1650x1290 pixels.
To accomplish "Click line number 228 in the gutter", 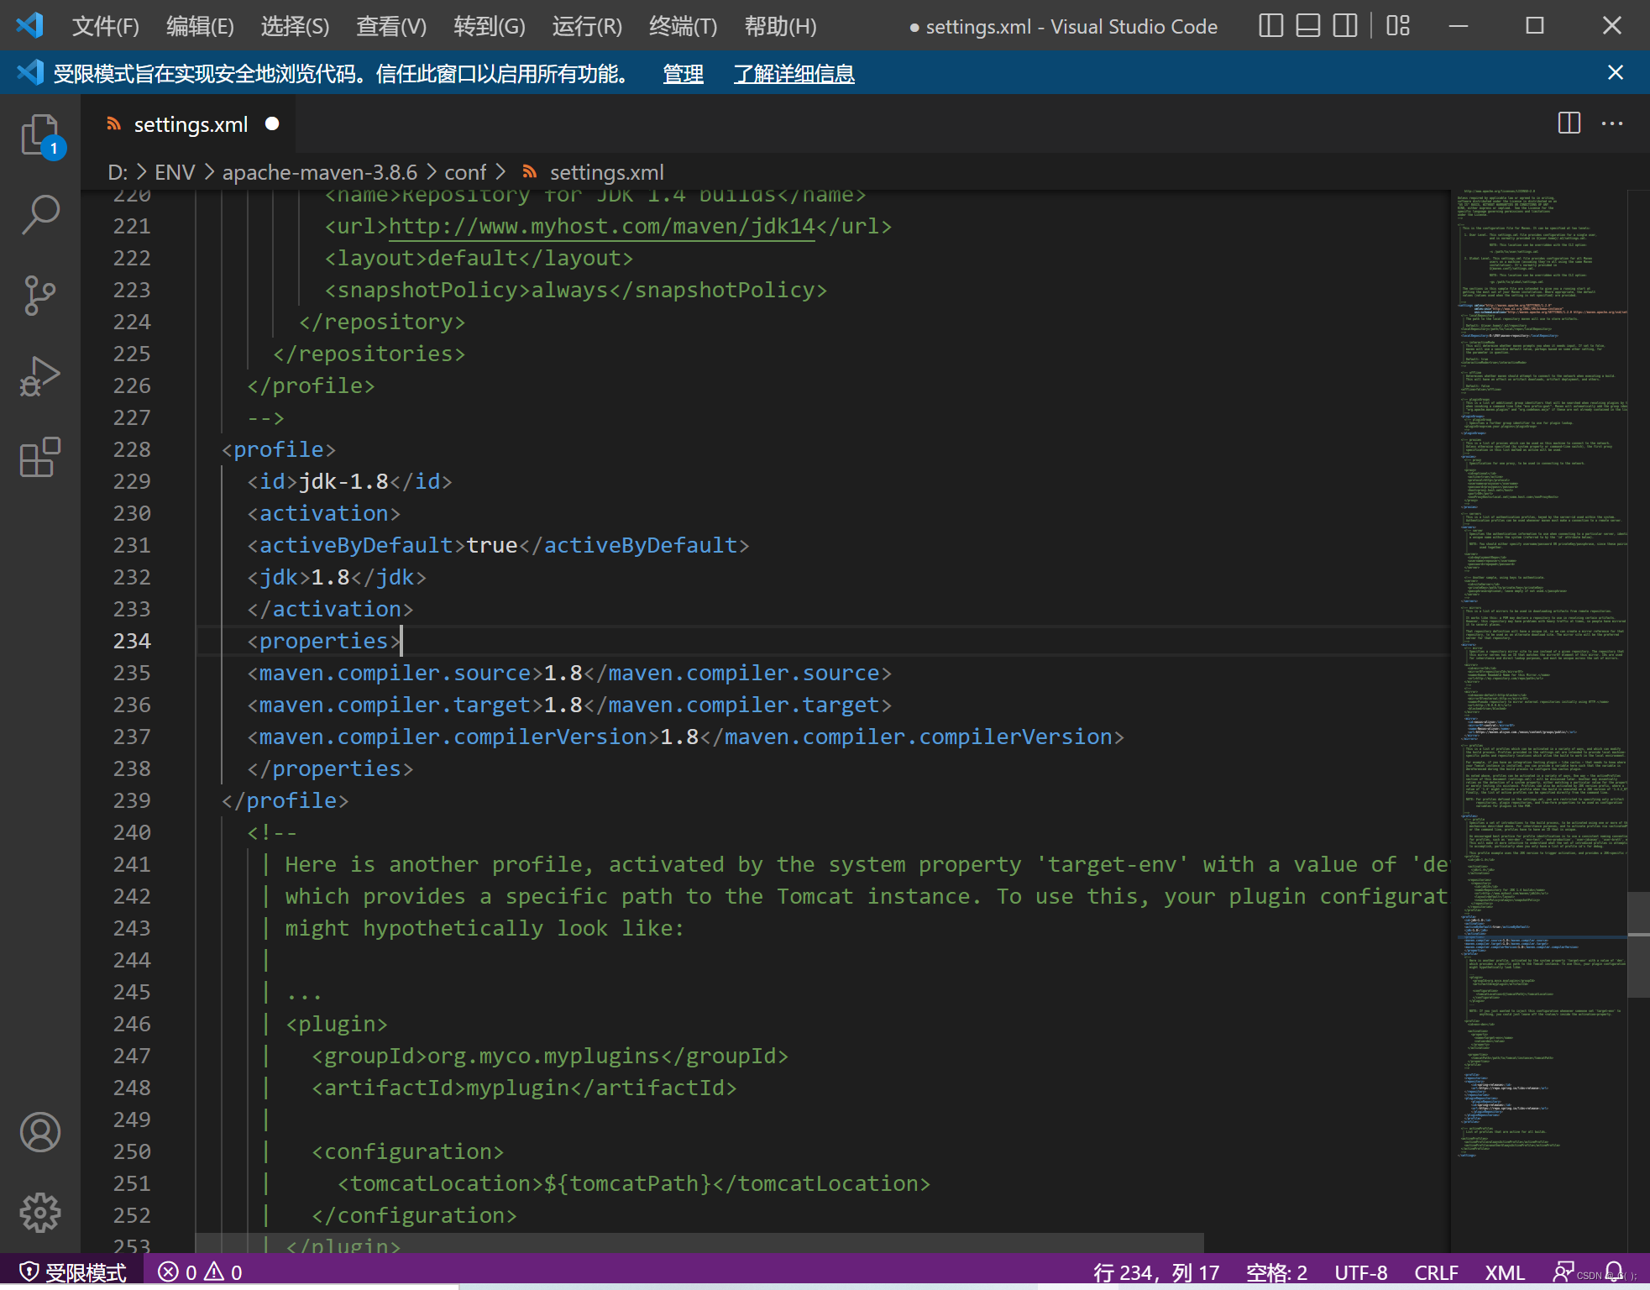I will (132, 449).
